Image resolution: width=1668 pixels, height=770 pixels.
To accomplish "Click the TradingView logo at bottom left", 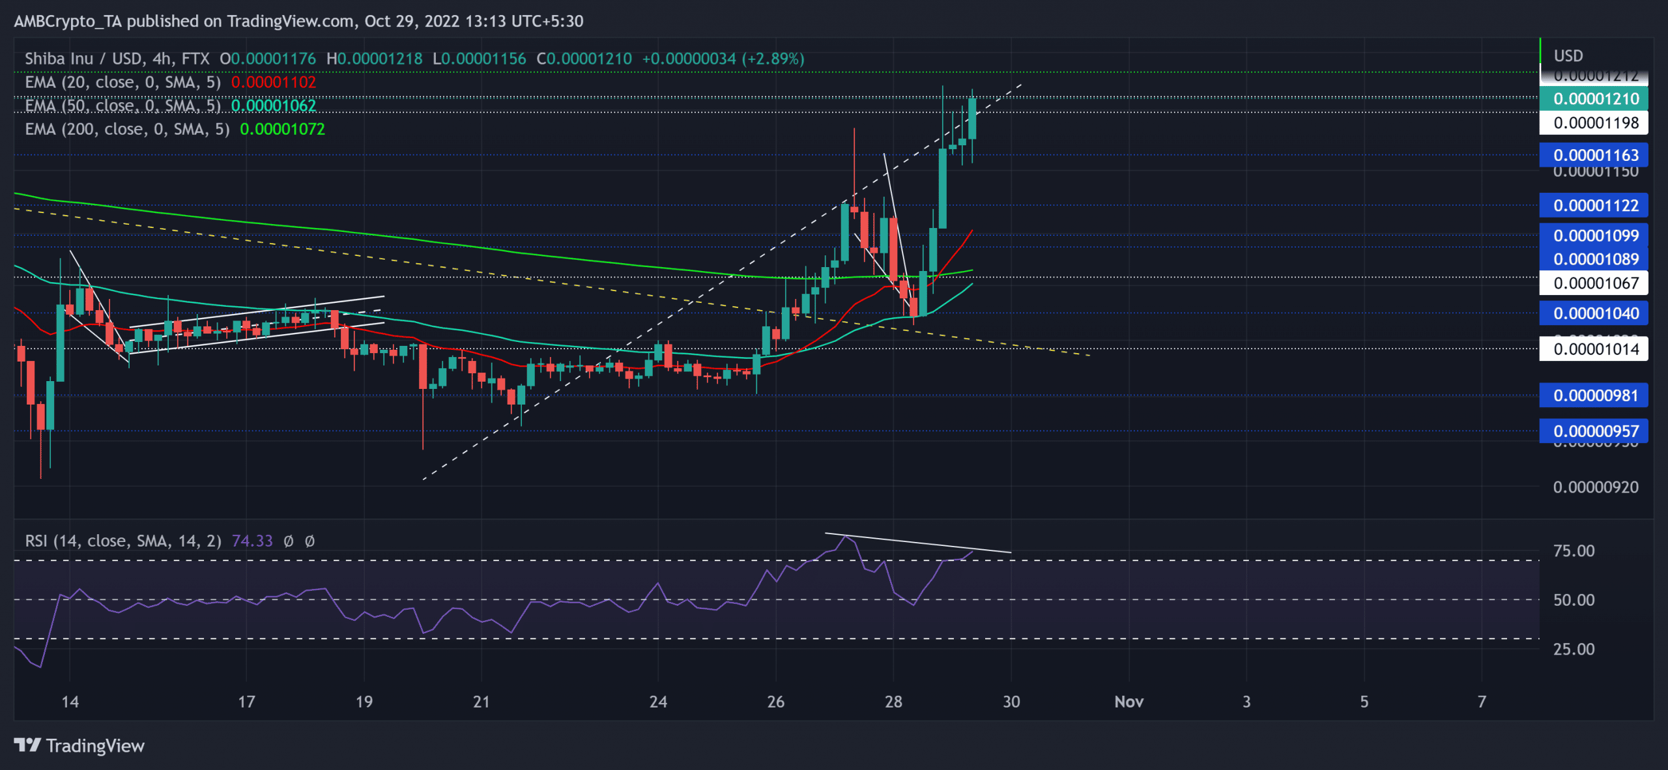I will [x=79, y=745].
